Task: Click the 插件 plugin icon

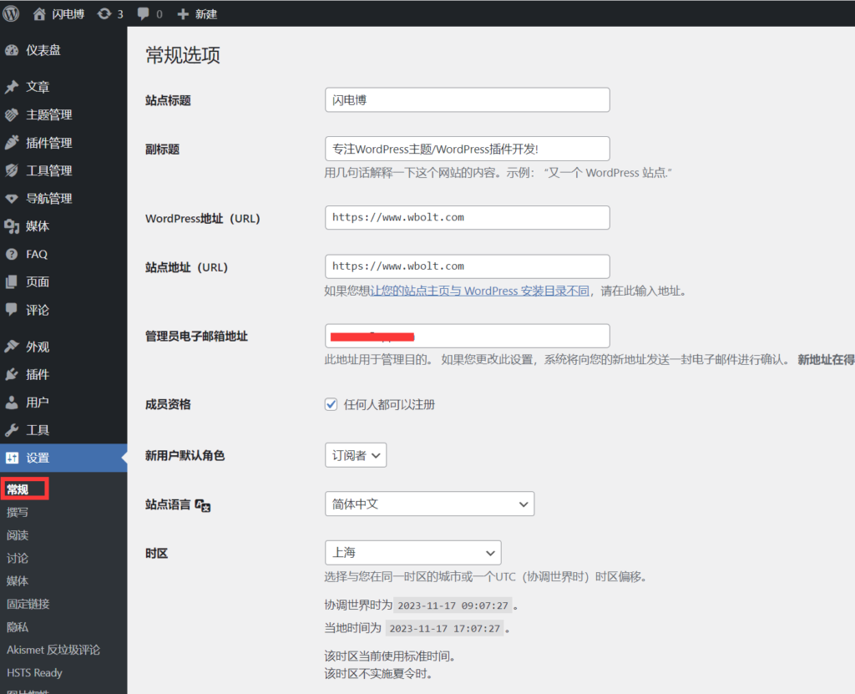Action: tap(12, 374)
